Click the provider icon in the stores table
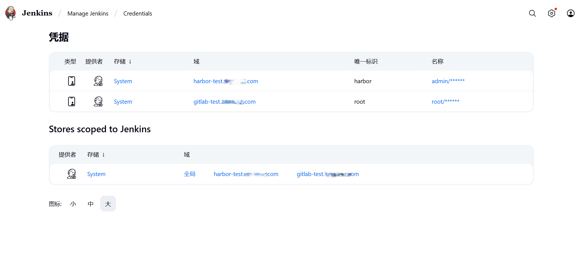Viewport: 576px width, 262px height. pos(72,174)
